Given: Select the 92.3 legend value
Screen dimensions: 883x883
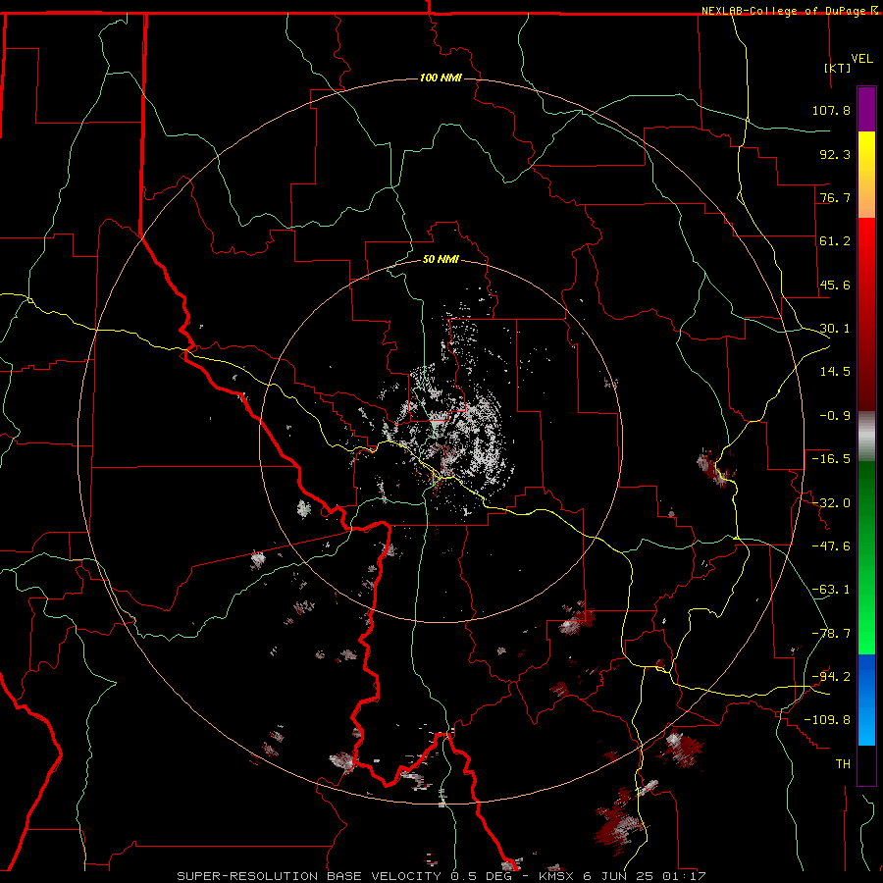Looking at the screenshot, I should (x=835, y=154).
